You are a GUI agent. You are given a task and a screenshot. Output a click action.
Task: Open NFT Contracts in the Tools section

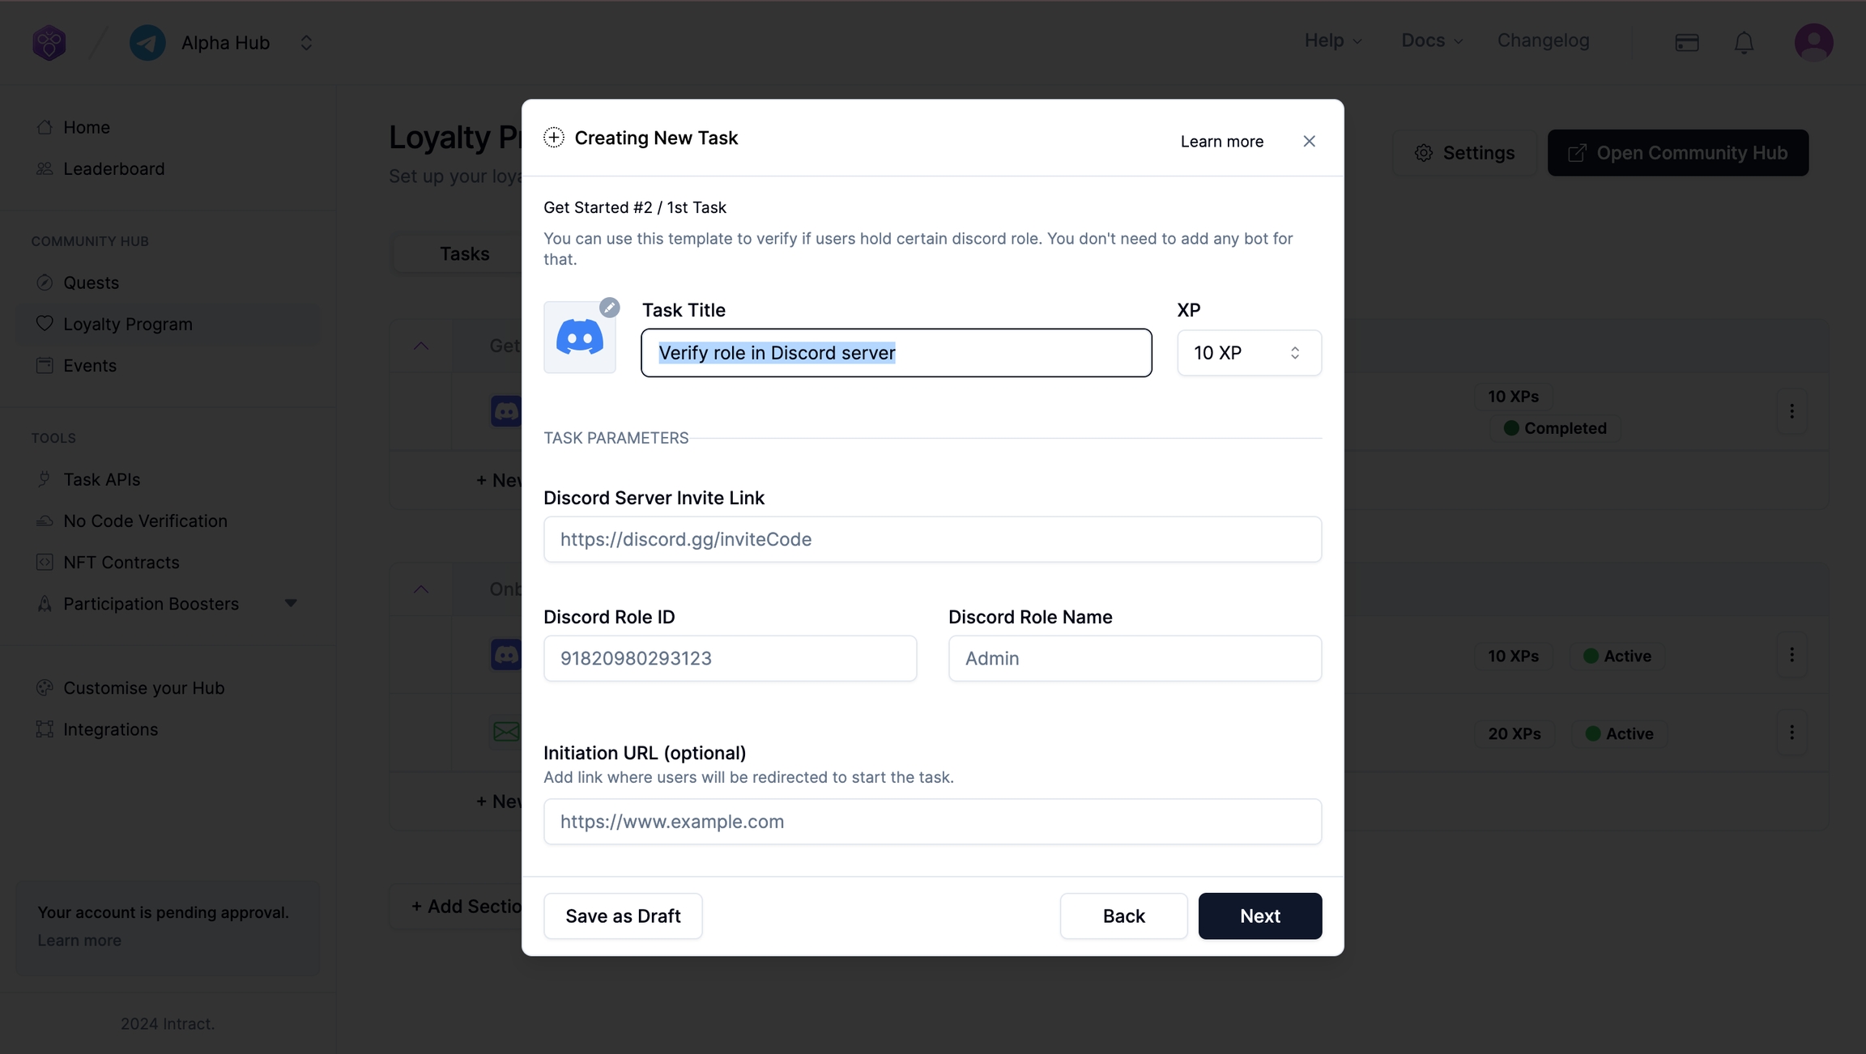point(121,562)
